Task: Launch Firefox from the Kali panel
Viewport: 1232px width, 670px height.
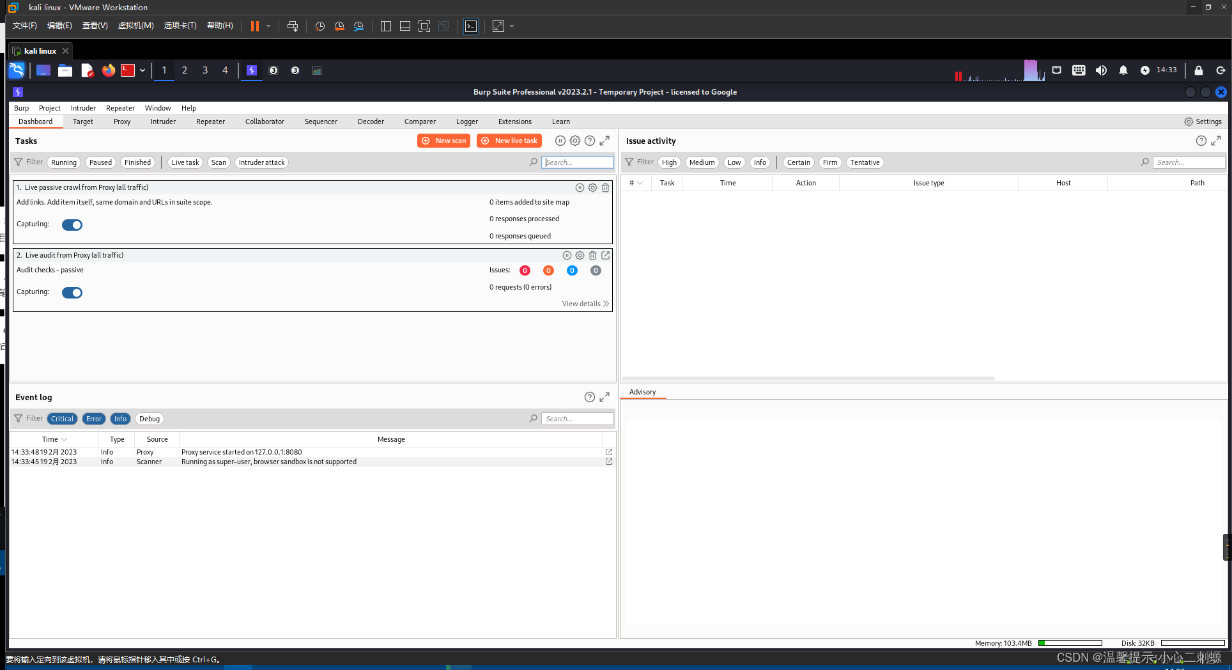Action: click(x=109, y=70)
